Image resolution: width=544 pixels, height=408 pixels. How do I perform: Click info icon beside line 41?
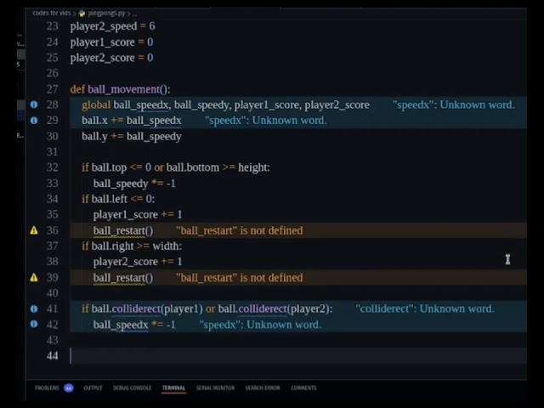[34, 309]
